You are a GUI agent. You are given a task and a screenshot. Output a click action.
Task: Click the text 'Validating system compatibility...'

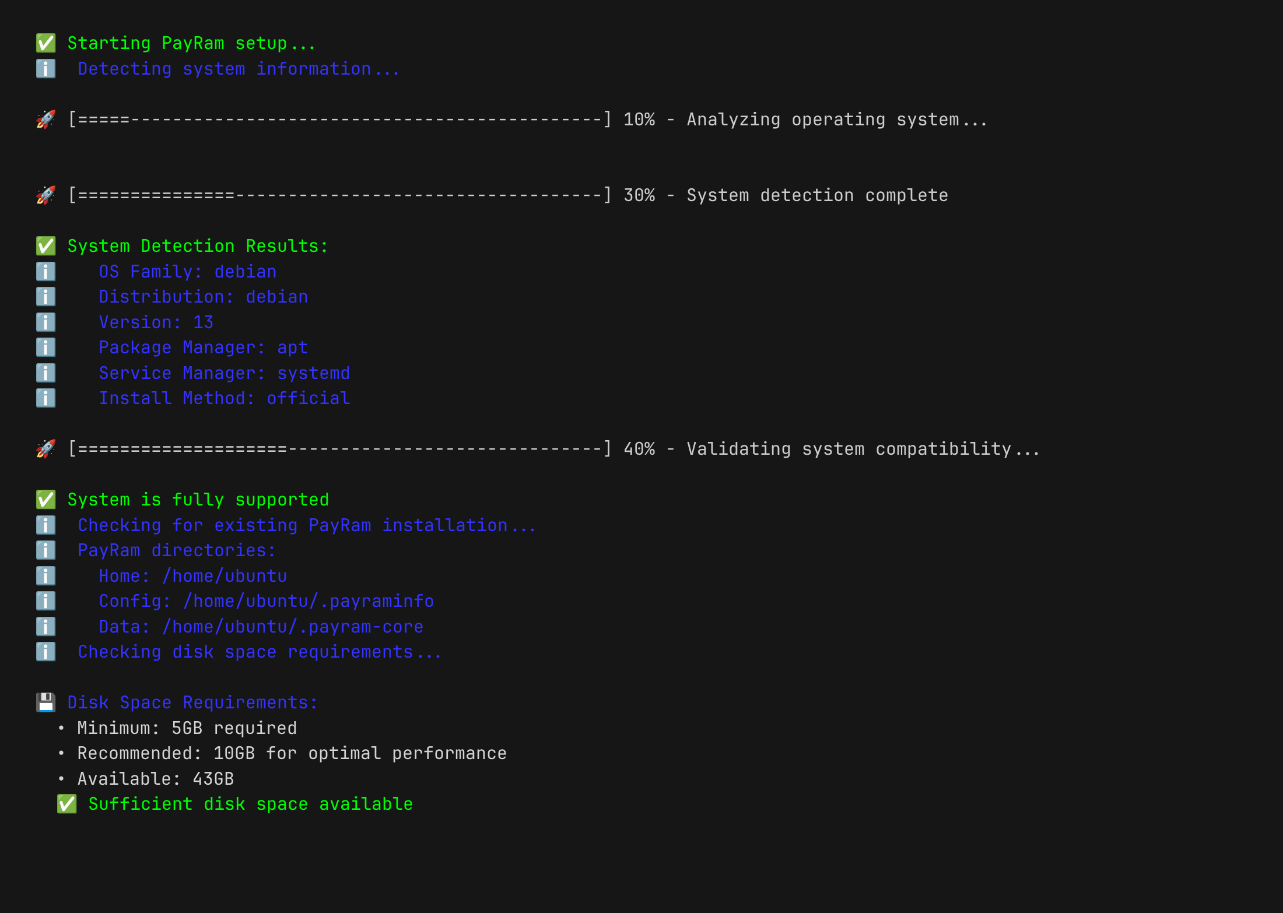[x=863, y=449]
